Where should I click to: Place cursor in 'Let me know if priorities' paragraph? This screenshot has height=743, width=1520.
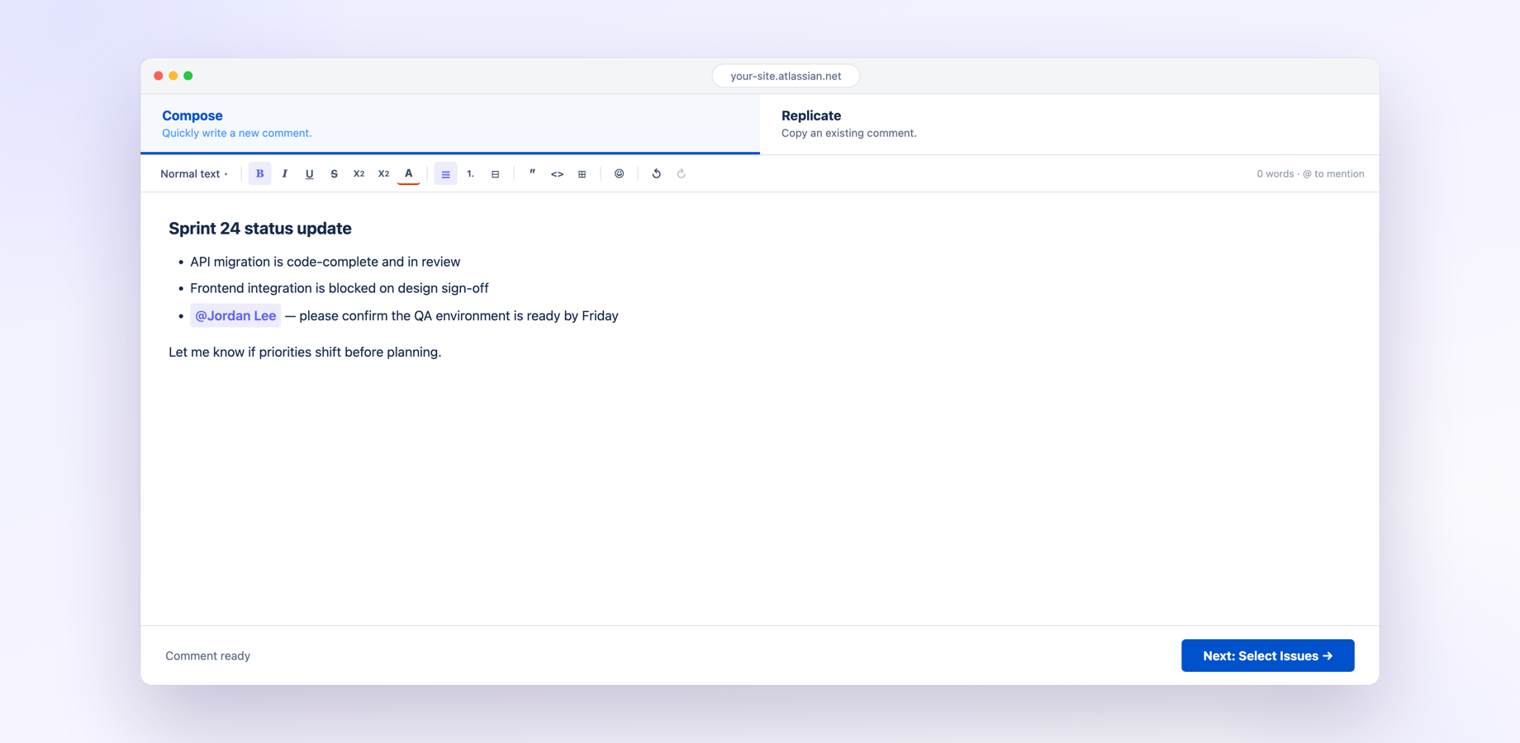point(305,352)
